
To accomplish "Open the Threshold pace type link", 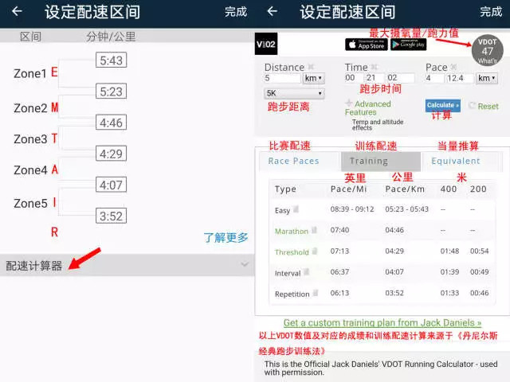I will pos(292,252).
